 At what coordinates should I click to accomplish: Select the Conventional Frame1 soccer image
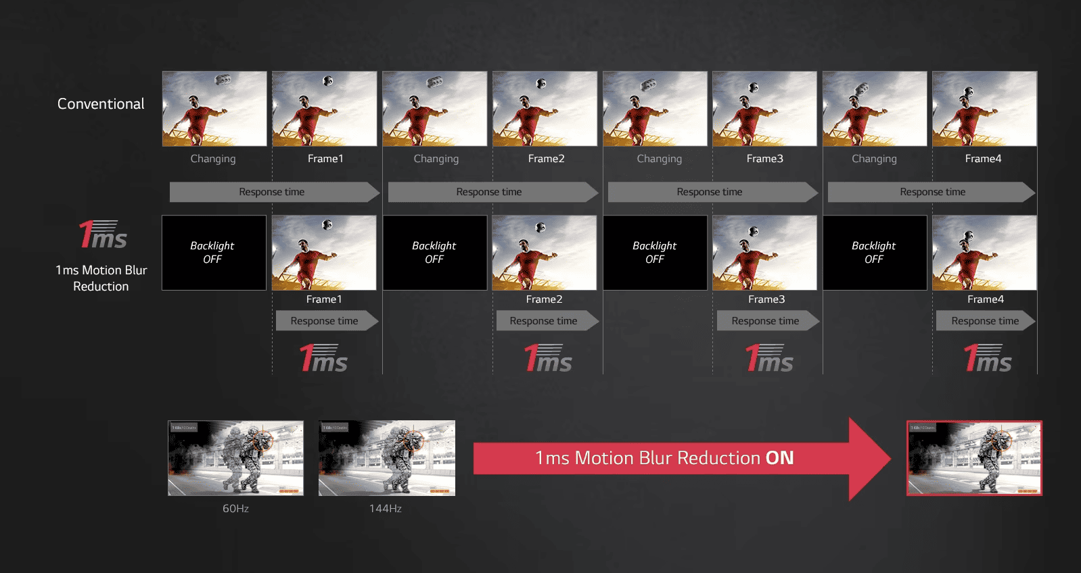[x=325, y=109]
